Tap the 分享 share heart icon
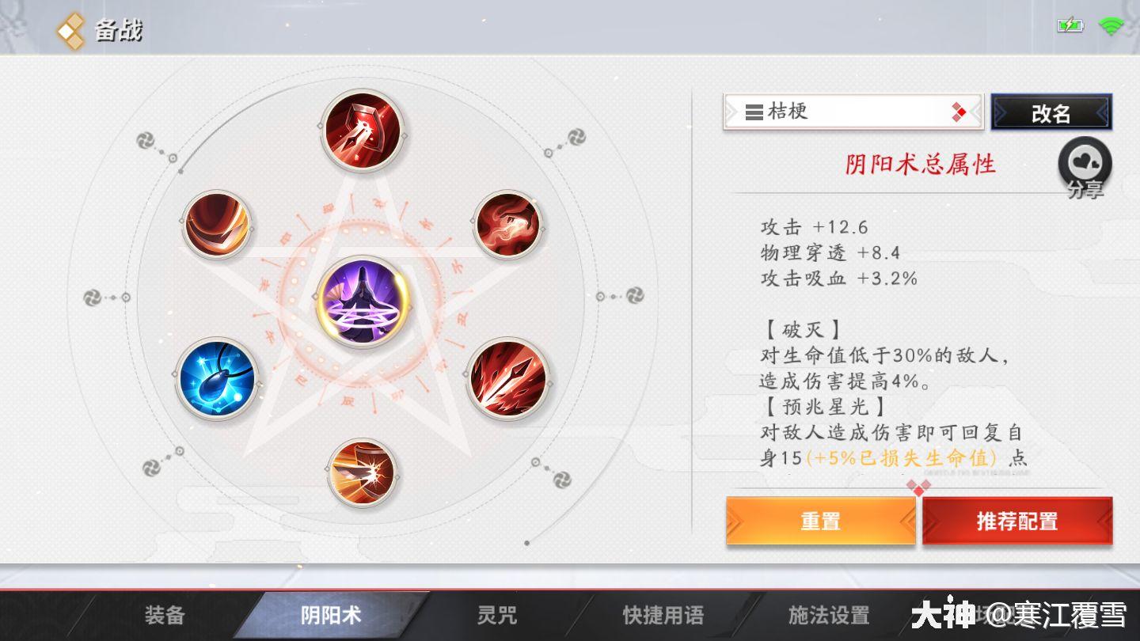The height and width of the screenshot is (641, 1140). (x=1085, y=168)
